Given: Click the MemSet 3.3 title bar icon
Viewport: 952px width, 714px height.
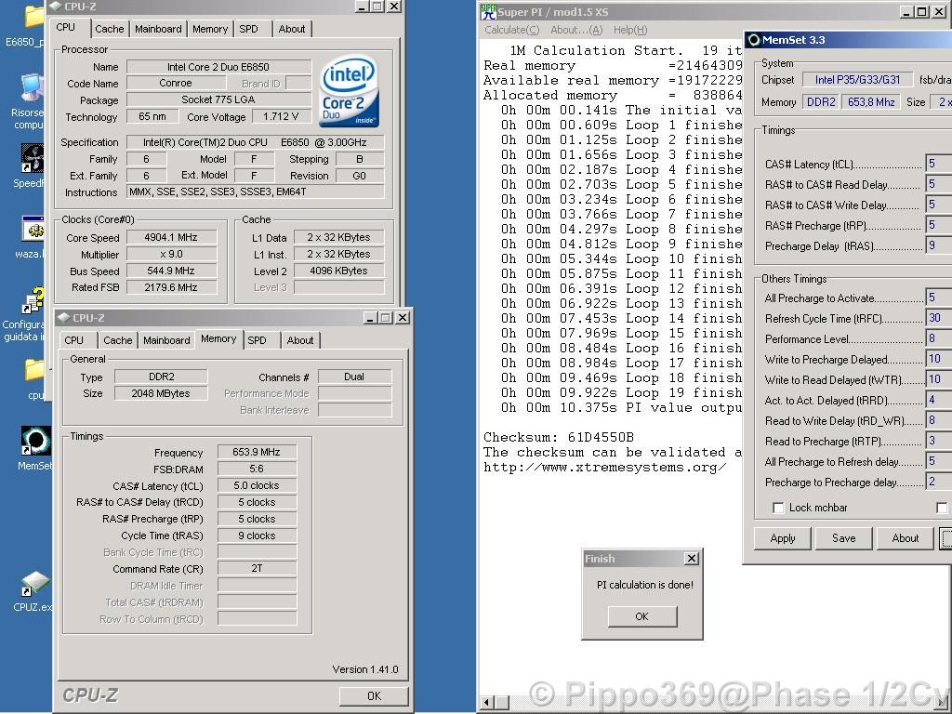Looking at the screenshot, I should (x=754, y=40).
